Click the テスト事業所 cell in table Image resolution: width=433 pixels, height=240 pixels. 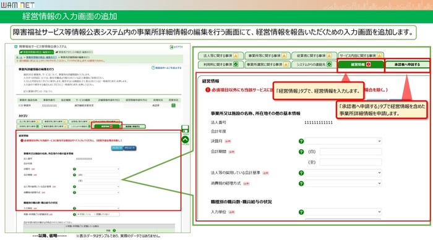25,106
